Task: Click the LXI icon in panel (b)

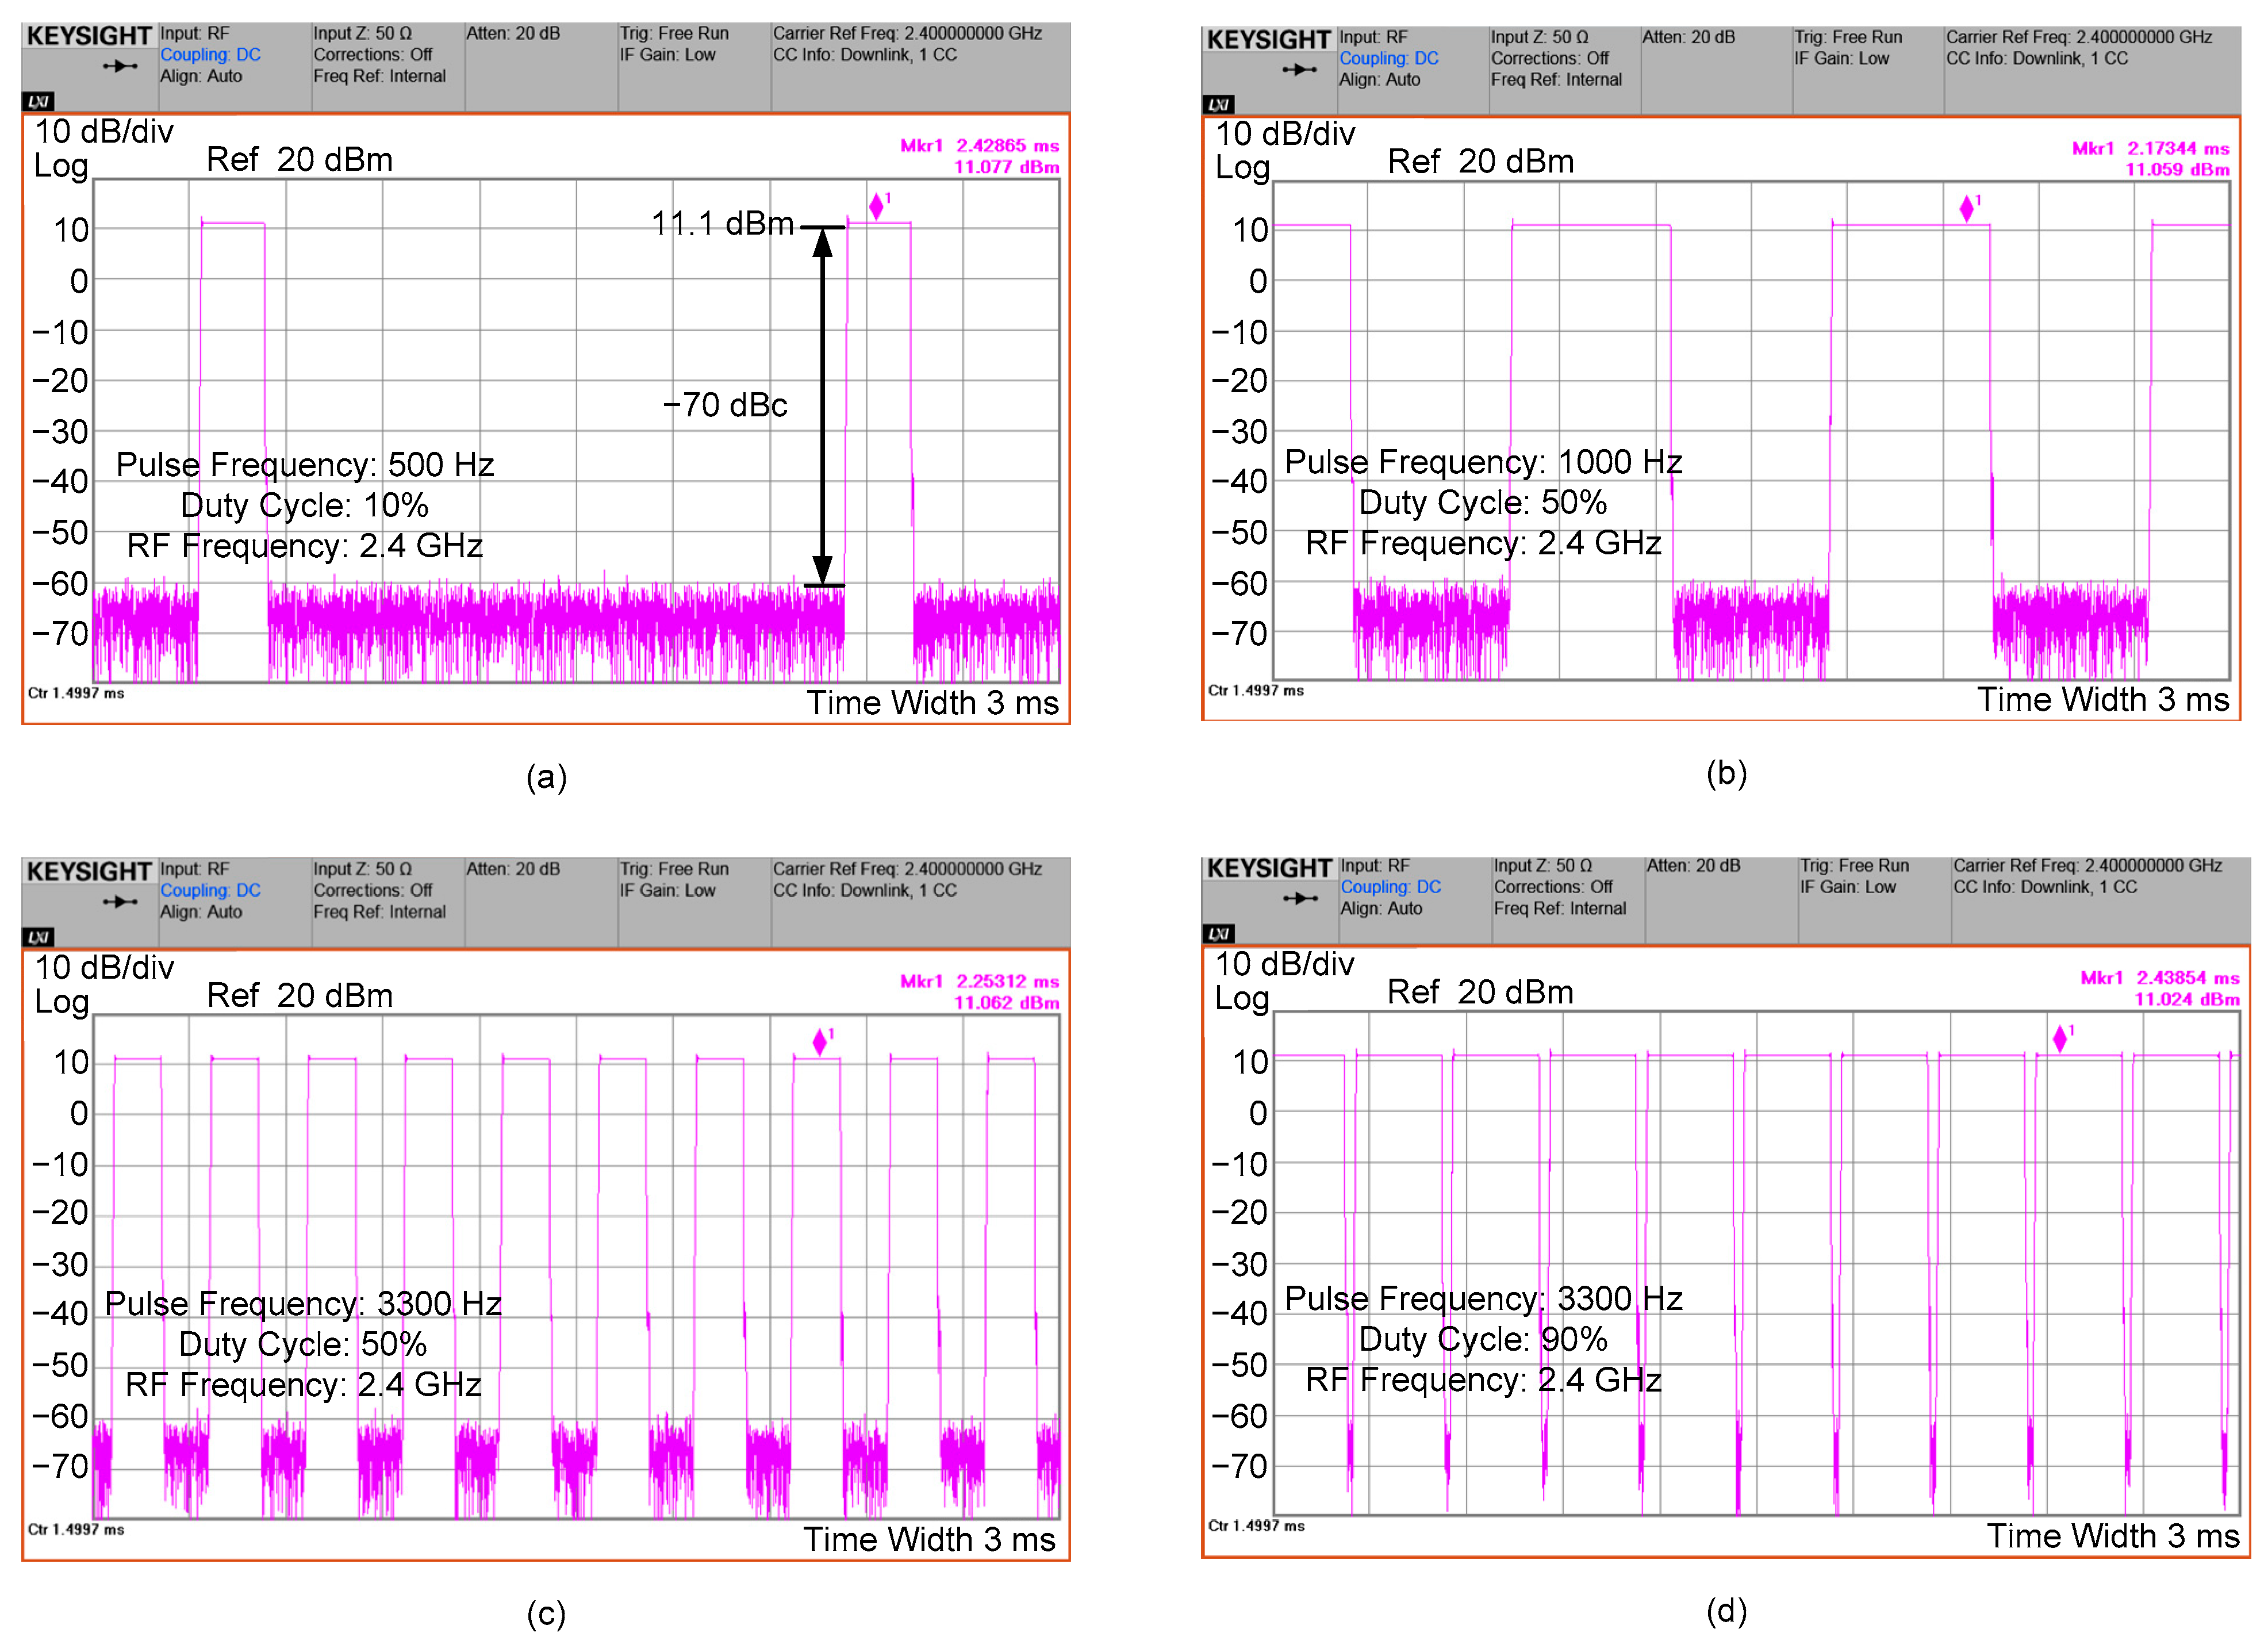Action: click(1219, 104)
